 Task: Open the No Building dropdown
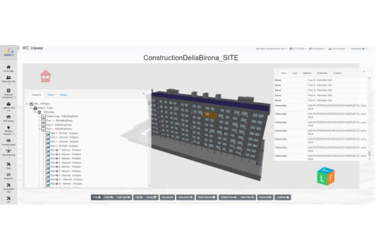[x=317, y=49]
